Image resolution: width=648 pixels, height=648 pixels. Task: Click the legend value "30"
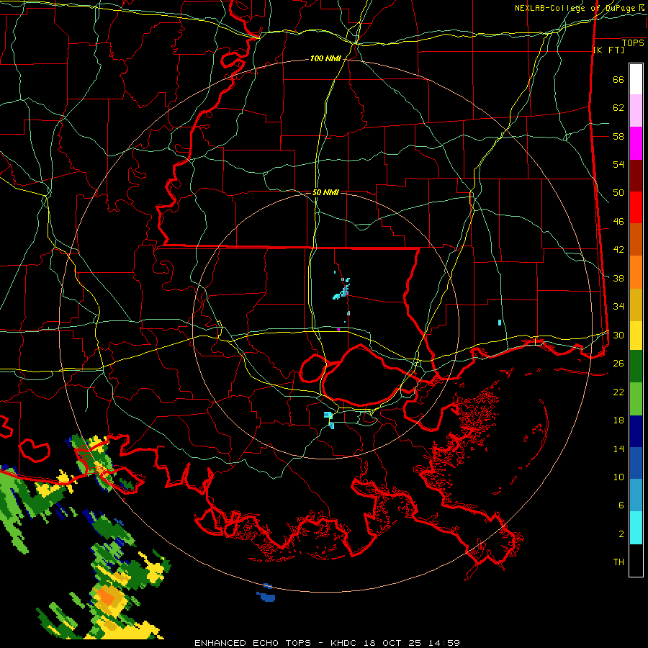click(618, 335)
